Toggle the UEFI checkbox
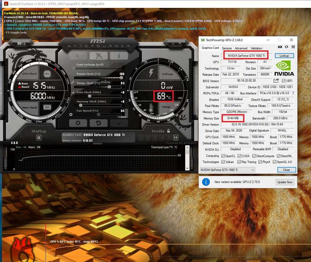 point(284,81)
